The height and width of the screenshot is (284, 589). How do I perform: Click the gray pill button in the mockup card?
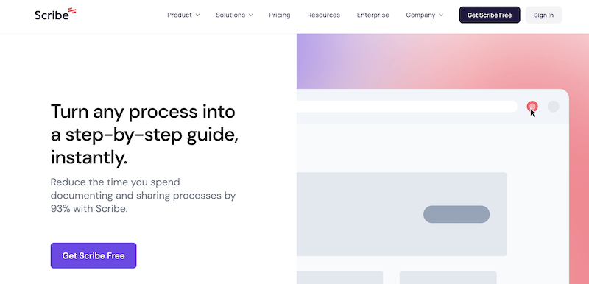456,214
